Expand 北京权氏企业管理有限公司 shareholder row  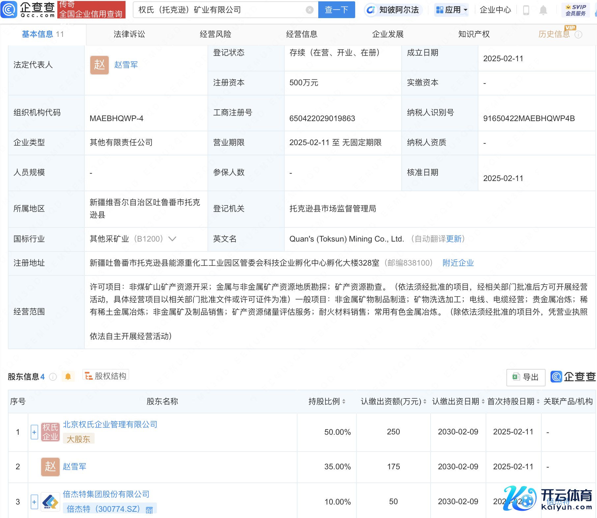point(34,432)
